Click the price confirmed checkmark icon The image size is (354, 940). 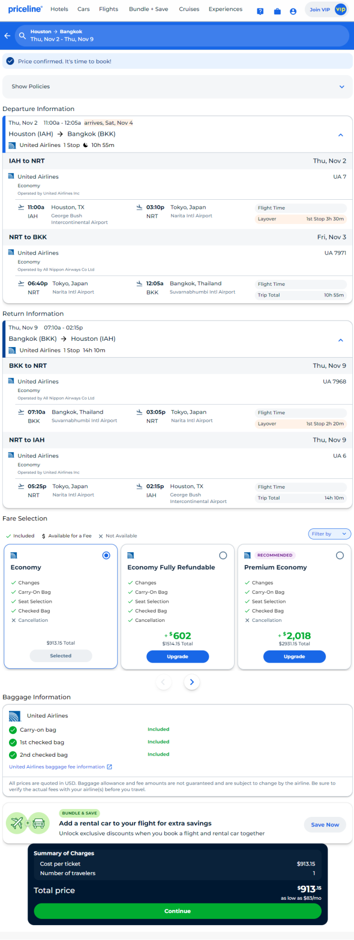coord(10,61)
